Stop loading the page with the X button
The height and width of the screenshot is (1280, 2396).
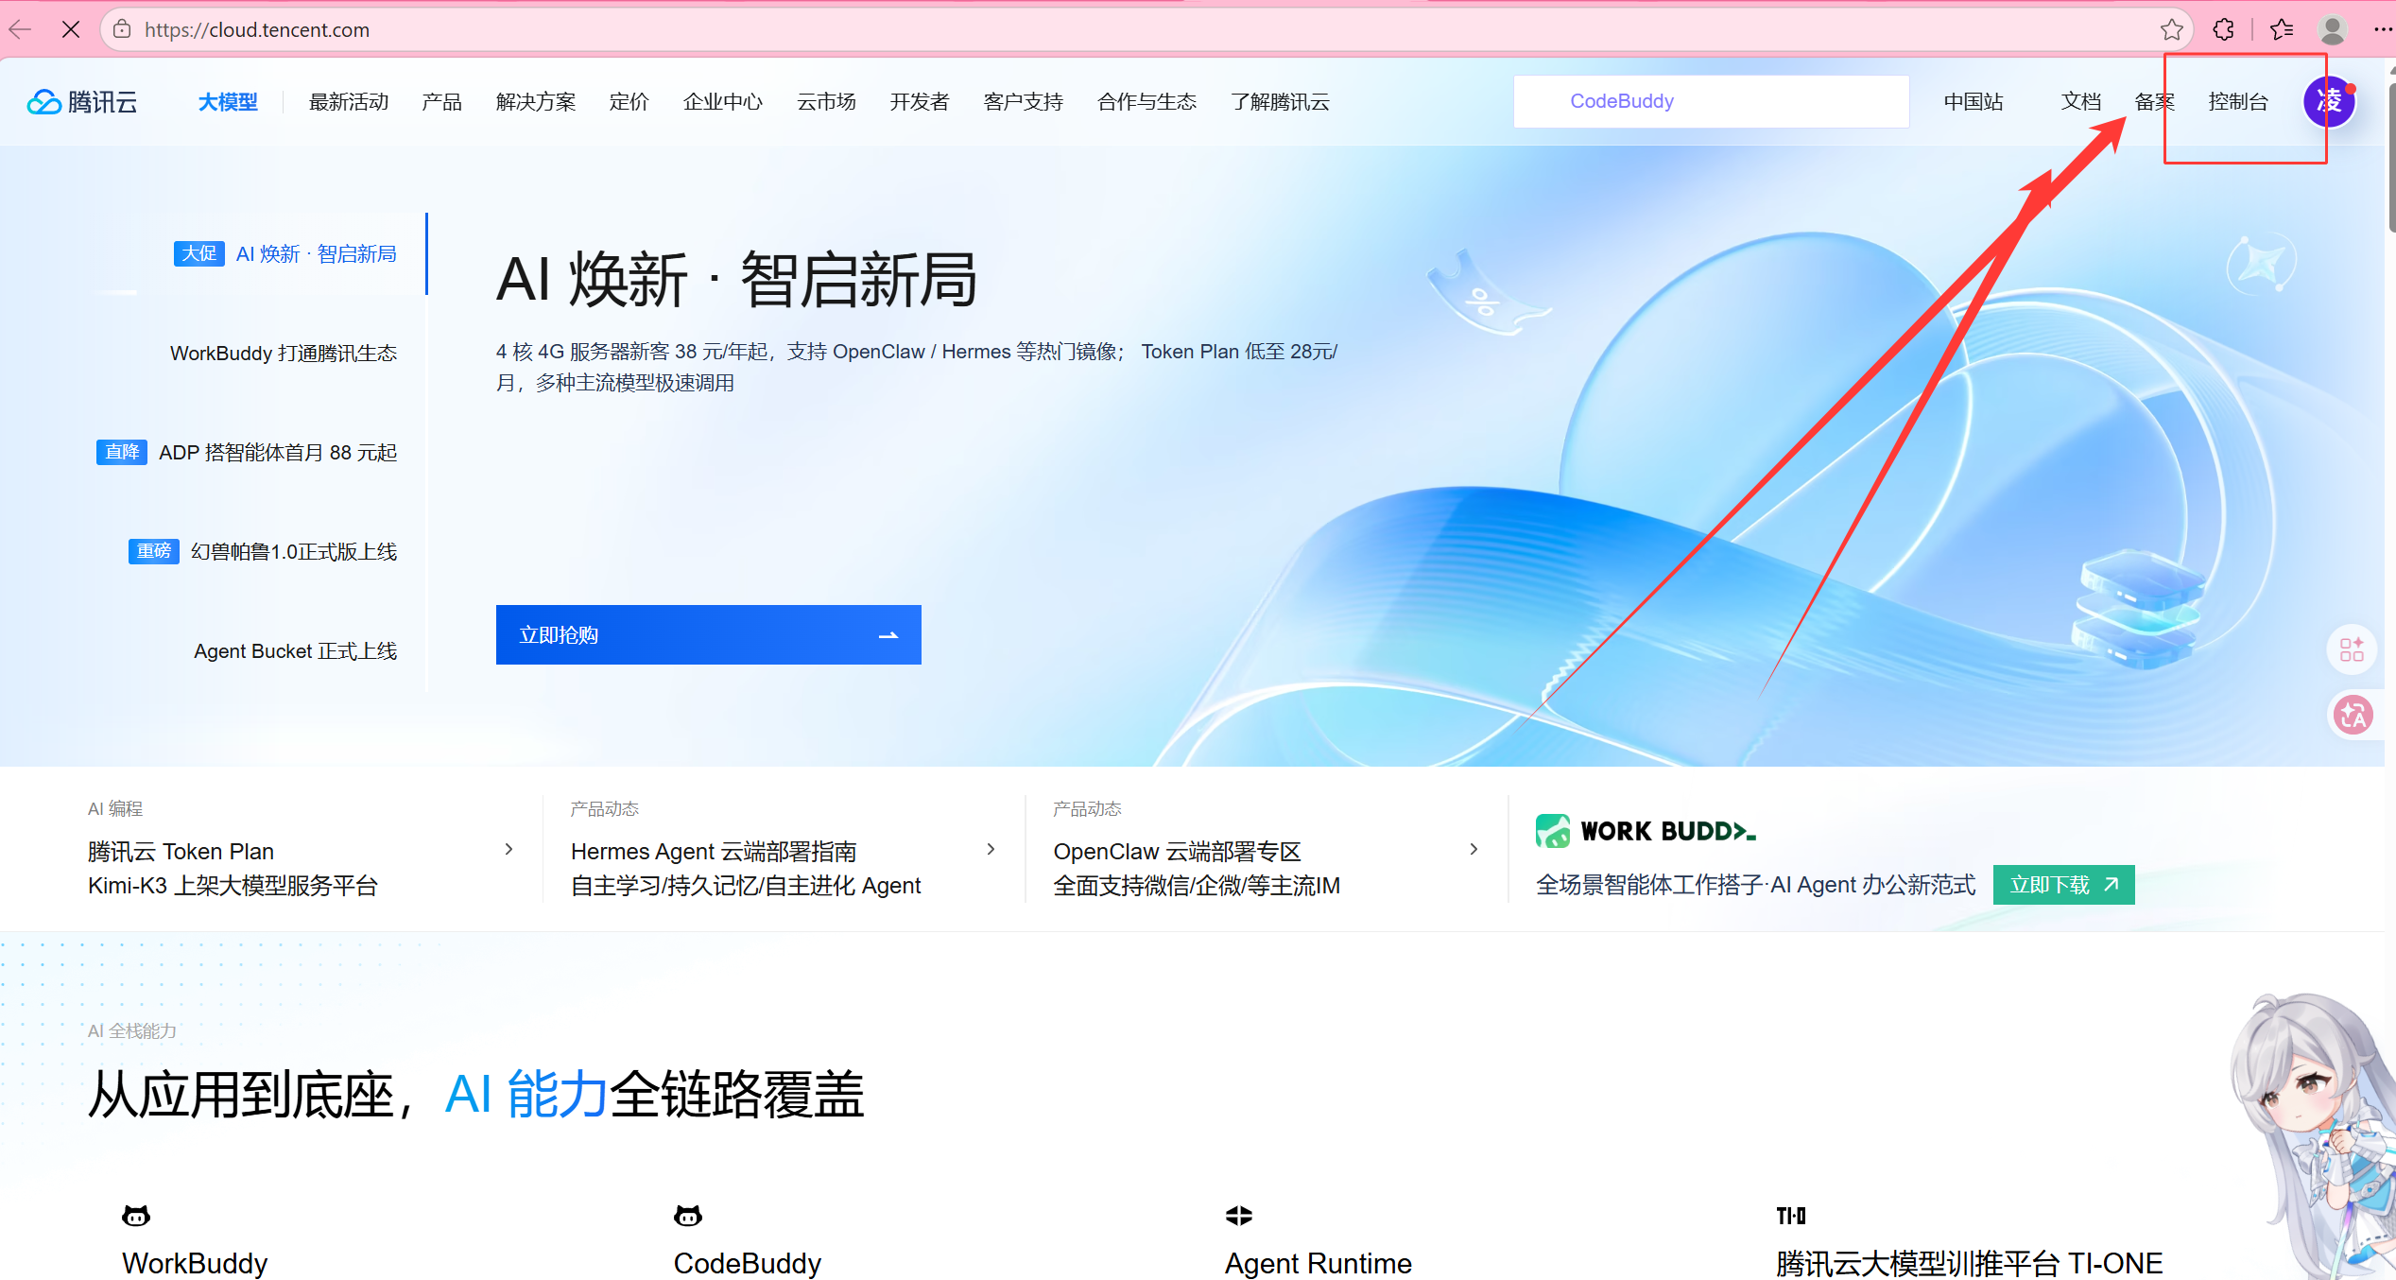[x=71, y=29]
